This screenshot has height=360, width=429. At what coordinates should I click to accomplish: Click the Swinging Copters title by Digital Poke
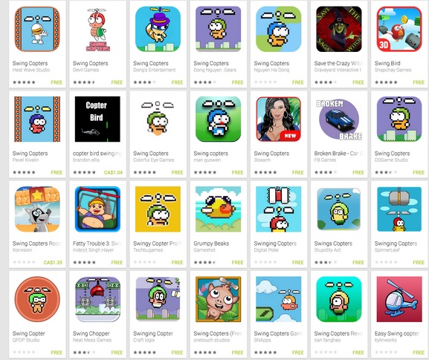[x=275, y=243]
